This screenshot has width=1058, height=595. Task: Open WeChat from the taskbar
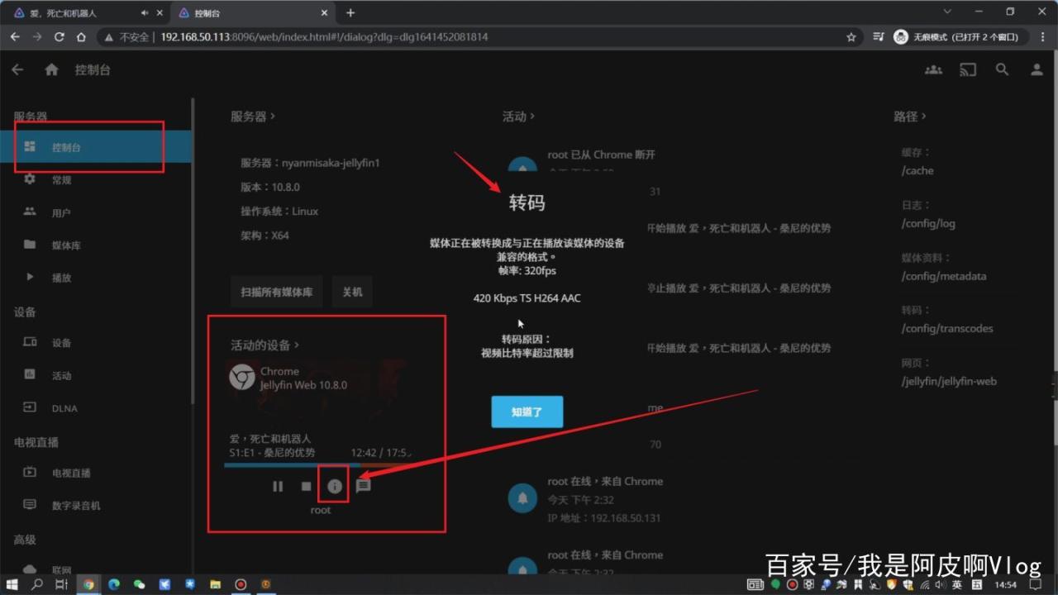click(x=139, y=584)
